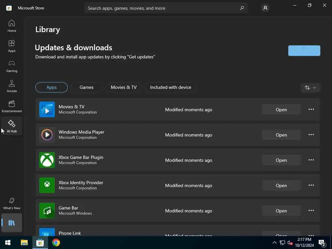332x249 pixels.
Task: Select the Games filter tab
Action: coord(86,87)
